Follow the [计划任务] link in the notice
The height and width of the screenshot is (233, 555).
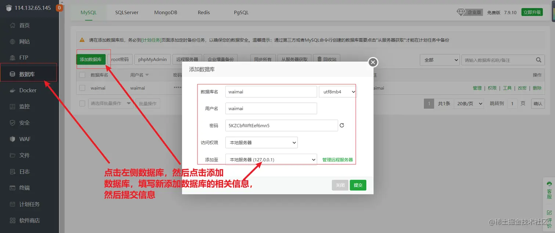pyautogui.click(x=152, y=40)
